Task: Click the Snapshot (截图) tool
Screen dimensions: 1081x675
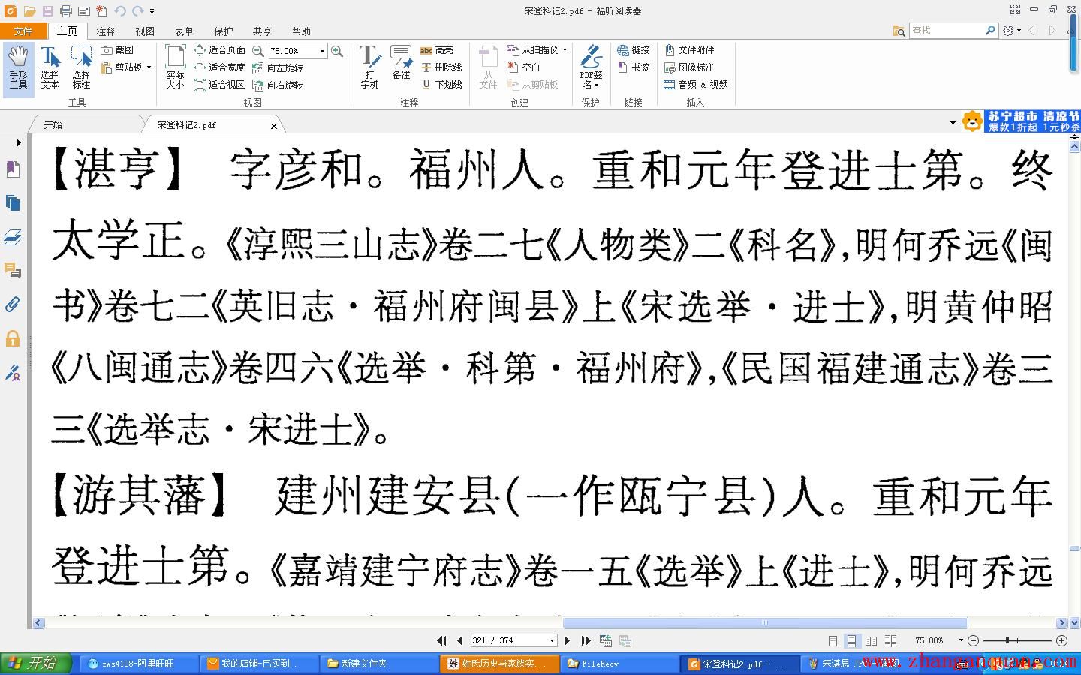Action: point(117,50)
